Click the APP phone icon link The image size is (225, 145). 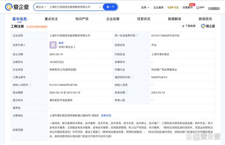(x=200, y=8)
